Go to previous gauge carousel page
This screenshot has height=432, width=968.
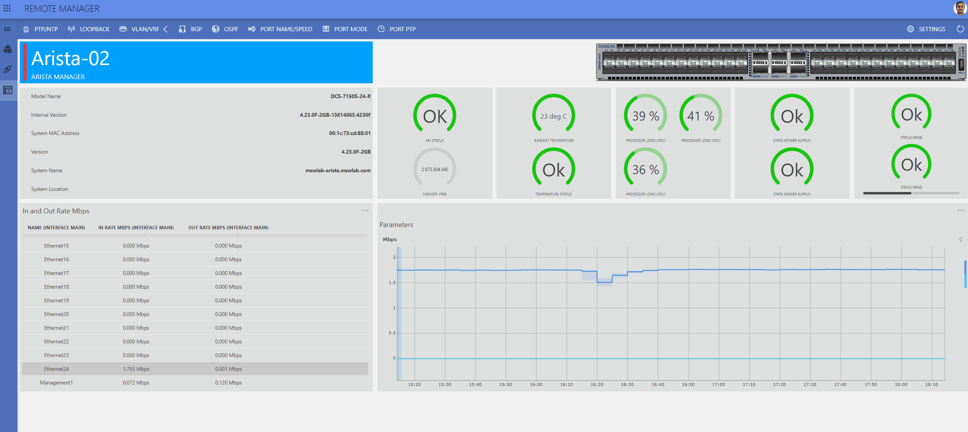point(859,193)
